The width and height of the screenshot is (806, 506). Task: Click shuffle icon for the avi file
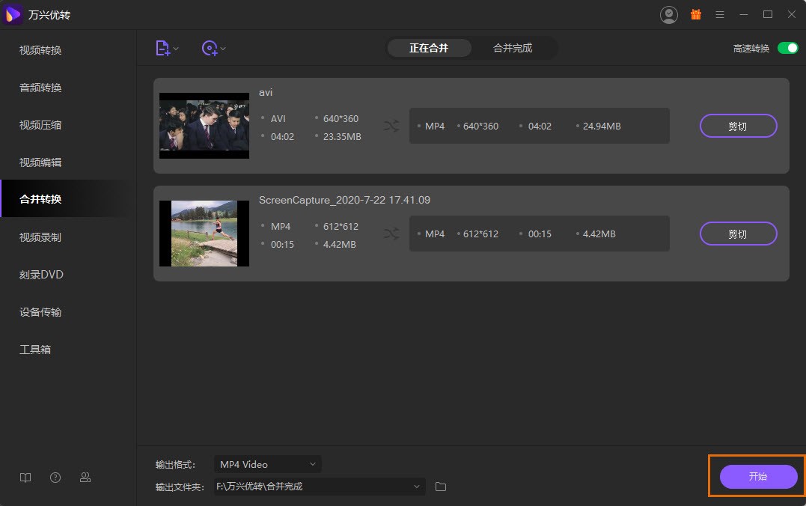[x=391, y=126]
